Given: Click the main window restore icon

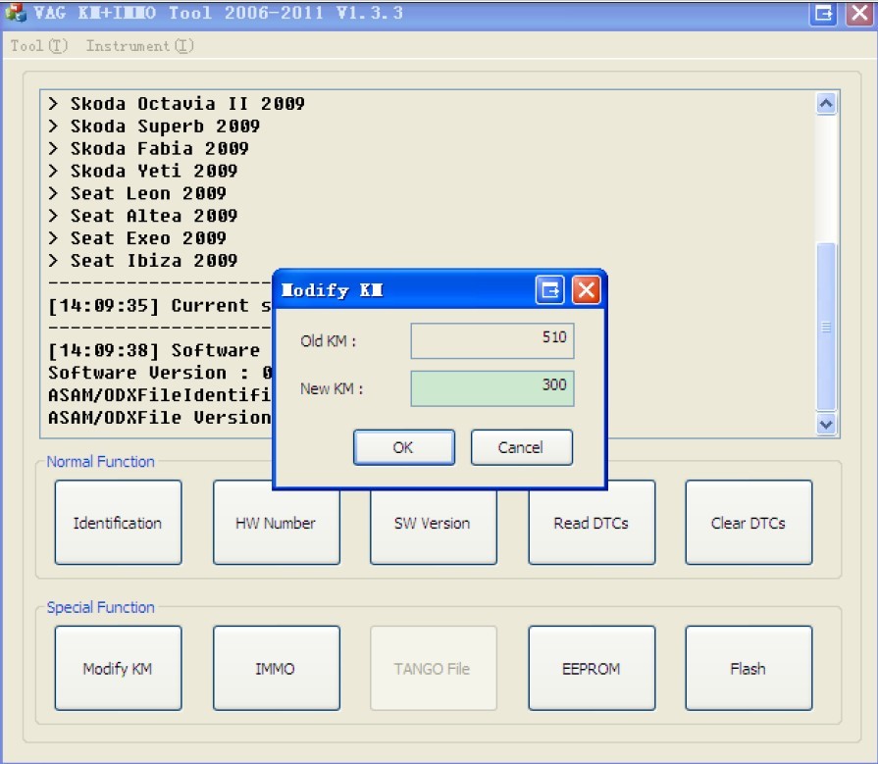Looking at the screenshot, I should pyautogui.click(x=823, y=13).
